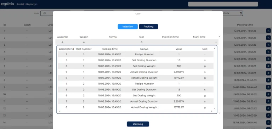Image resolution: width=272 pixels, height=129 pixels.
Task: Click scroll-up arrow next to Mark time header
Action: pos(220,37)
